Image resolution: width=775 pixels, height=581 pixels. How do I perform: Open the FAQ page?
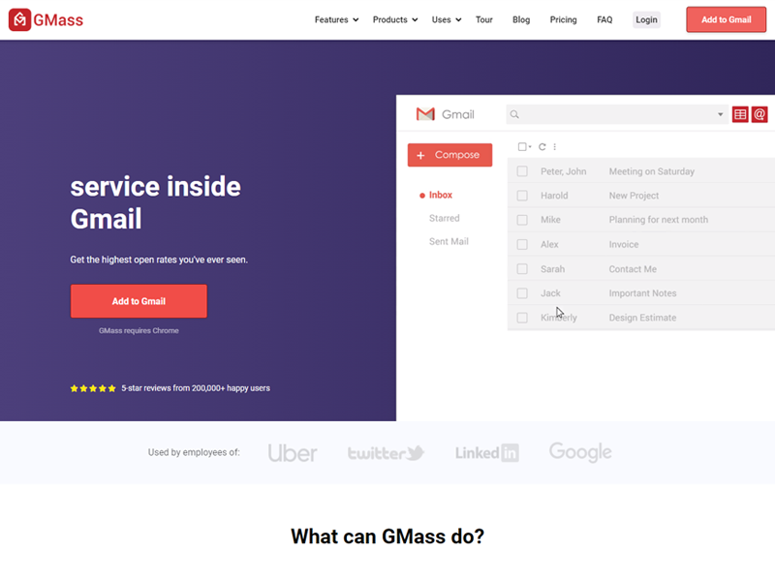tap(604, 19)
